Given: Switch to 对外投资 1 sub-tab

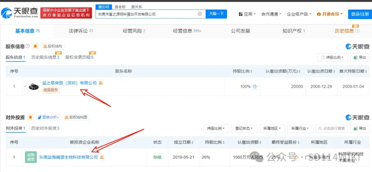Looking at the screenshot, I should click(15, 128).
